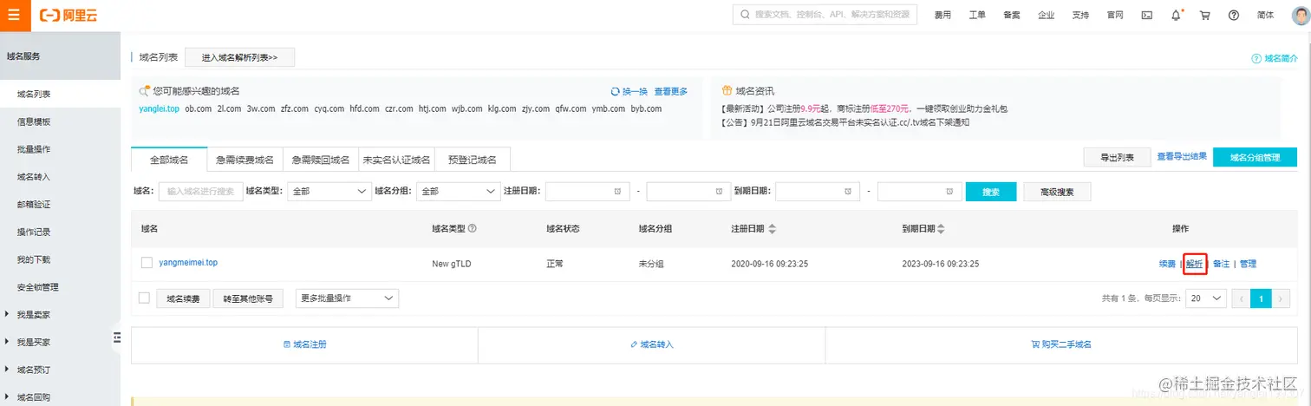This screenshot has width=1311, height=406.
Task: Click 转至其他账号 button
Action: [x=248, y=298]
